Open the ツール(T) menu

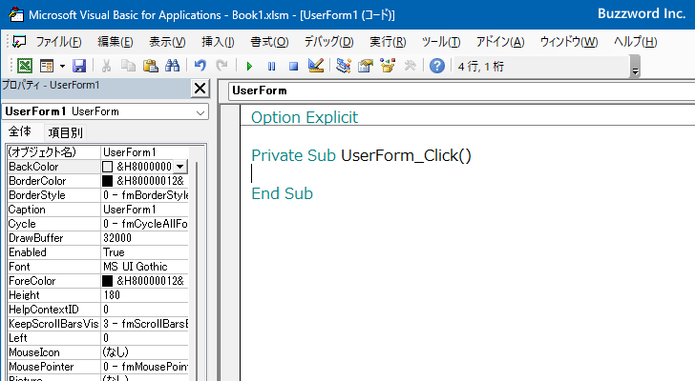441,42
